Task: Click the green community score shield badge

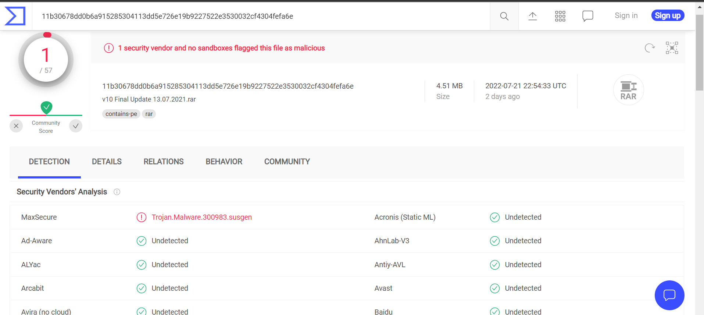Action: (x=46, y=107)
